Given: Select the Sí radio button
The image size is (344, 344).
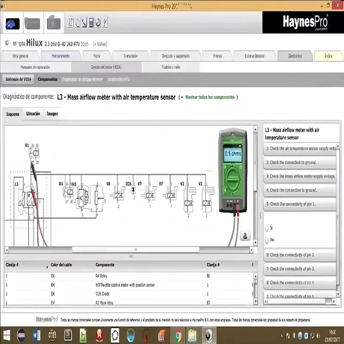Looking at the screenshot, I should [267, 229].
